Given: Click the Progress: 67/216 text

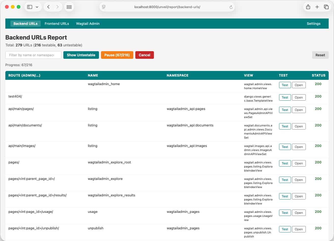Looking at the screenshot, I should tap(19, 65).
